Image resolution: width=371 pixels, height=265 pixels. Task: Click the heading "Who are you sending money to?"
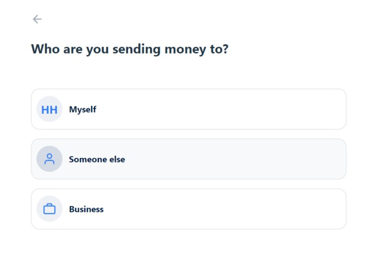click(x=130, y=49)
